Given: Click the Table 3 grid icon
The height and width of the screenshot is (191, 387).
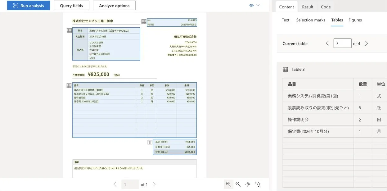Looking at the screenshot, I should coord(286,69).
